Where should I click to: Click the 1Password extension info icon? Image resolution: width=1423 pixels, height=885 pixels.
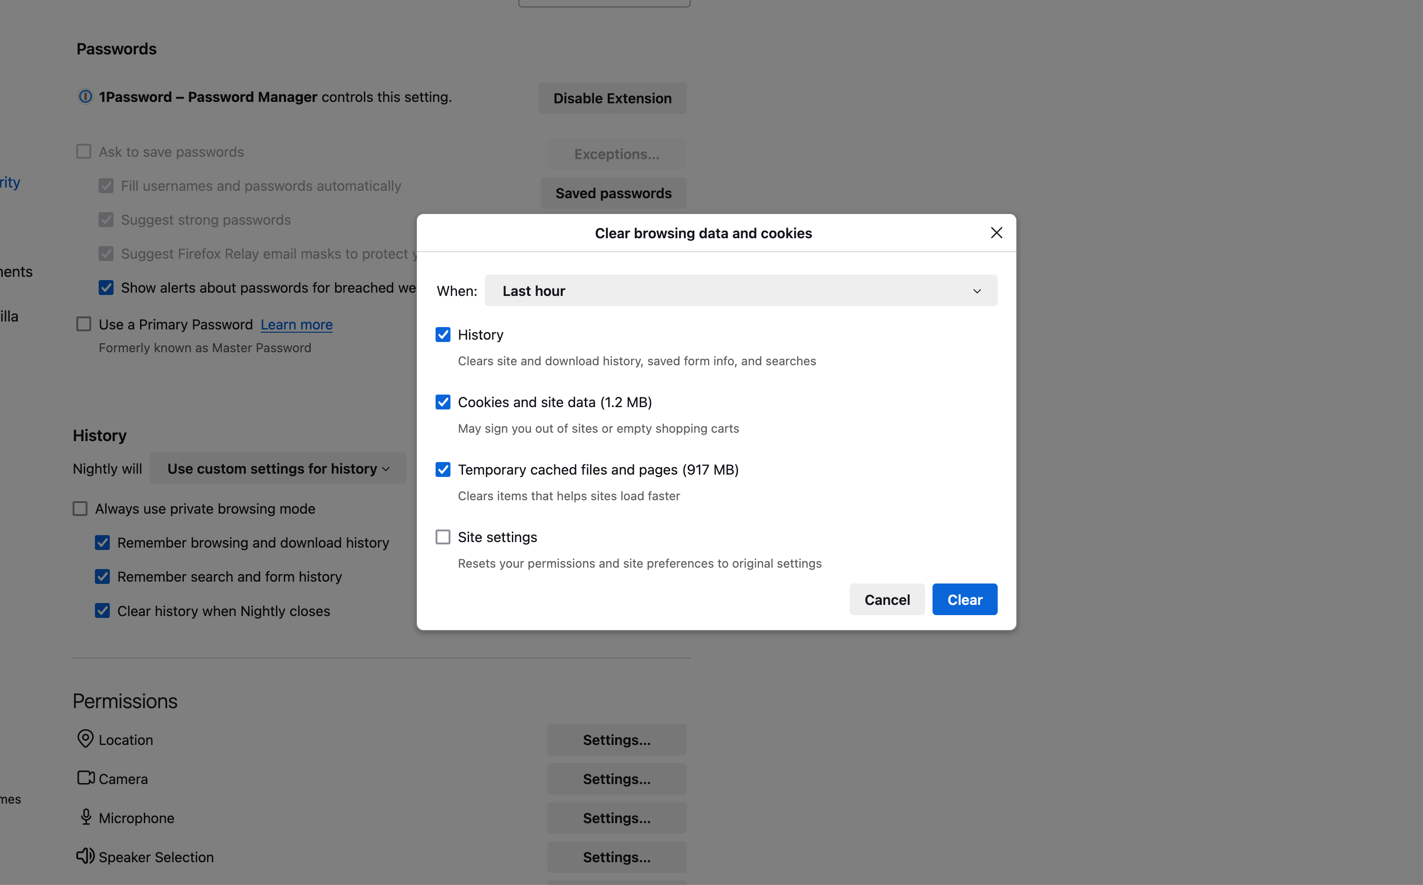(86, 97)
